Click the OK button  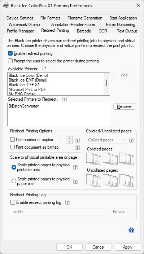click(69, 247)
